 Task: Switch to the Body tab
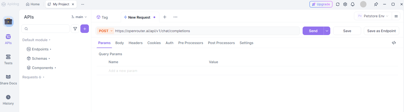tap(119, 43)
